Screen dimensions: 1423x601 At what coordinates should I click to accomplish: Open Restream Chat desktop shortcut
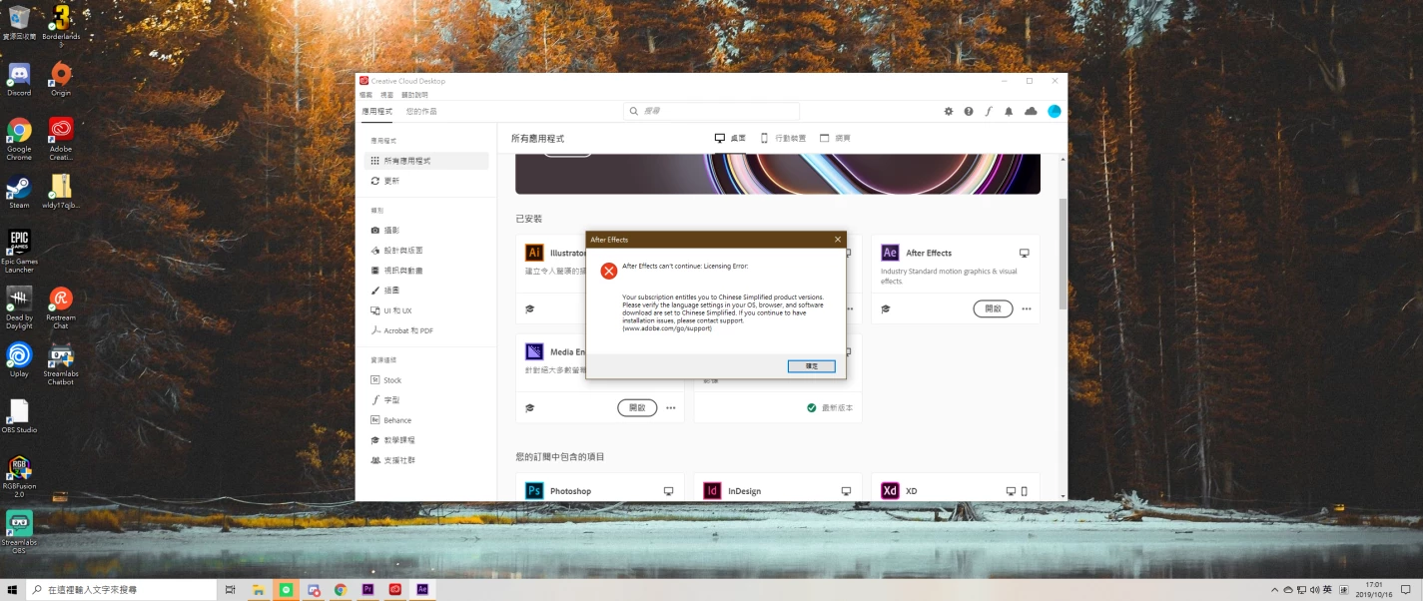tap(61, 308)
